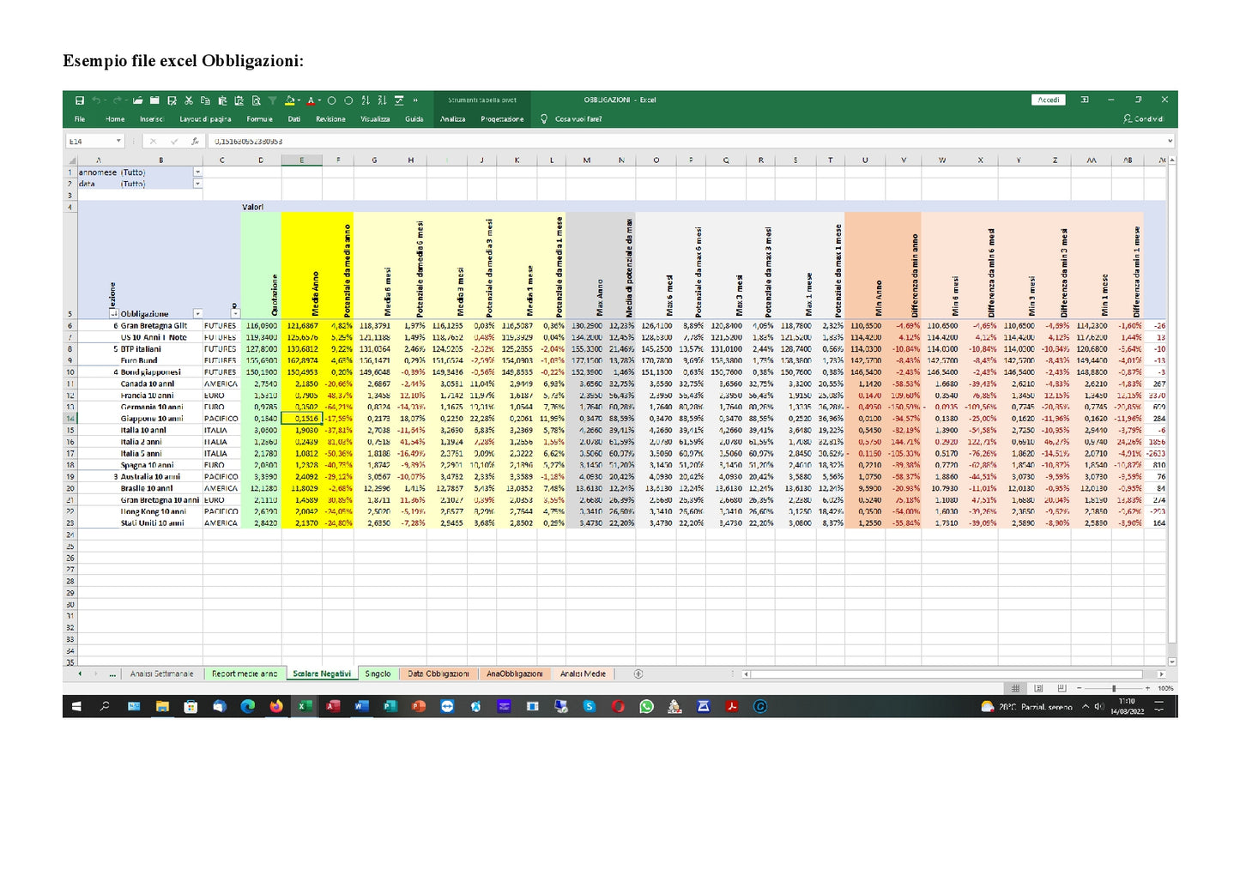Click the Condividi share button
The width and height of the screenshot is (1240, 876).
coord(1144,119)
